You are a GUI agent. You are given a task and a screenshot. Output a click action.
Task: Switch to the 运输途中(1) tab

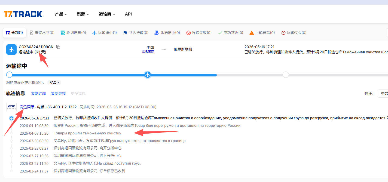pyautogui.click(x=104, y=33)
